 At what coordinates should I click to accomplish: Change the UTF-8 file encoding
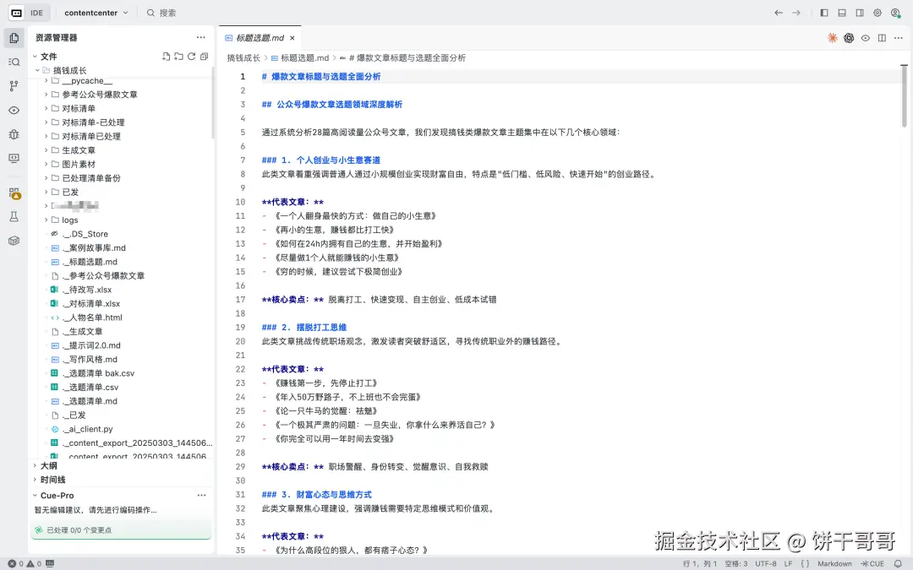(x=766, y=563)
